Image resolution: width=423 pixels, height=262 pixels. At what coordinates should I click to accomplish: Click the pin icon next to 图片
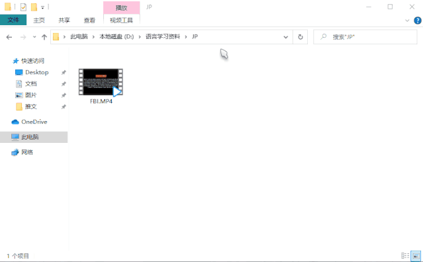[x=64, y=95]
